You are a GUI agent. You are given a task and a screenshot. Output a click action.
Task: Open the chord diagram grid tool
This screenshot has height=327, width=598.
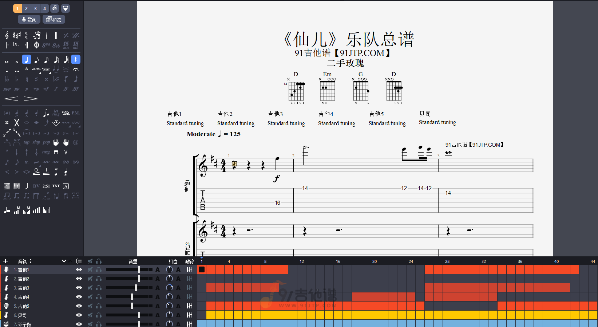(x=7, y=186)
